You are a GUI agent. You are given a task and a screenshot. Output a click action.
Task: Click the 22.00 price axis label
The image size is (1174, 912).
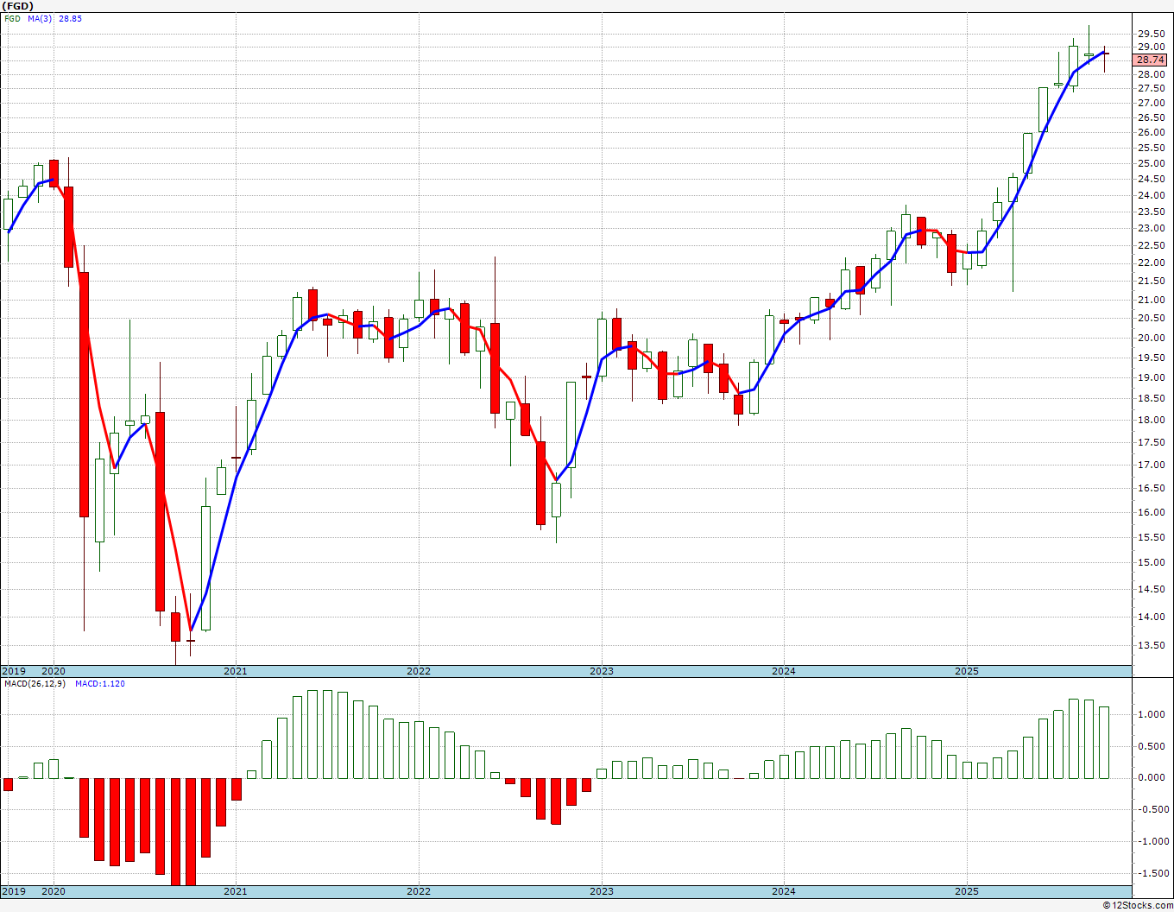point(1151,263)
